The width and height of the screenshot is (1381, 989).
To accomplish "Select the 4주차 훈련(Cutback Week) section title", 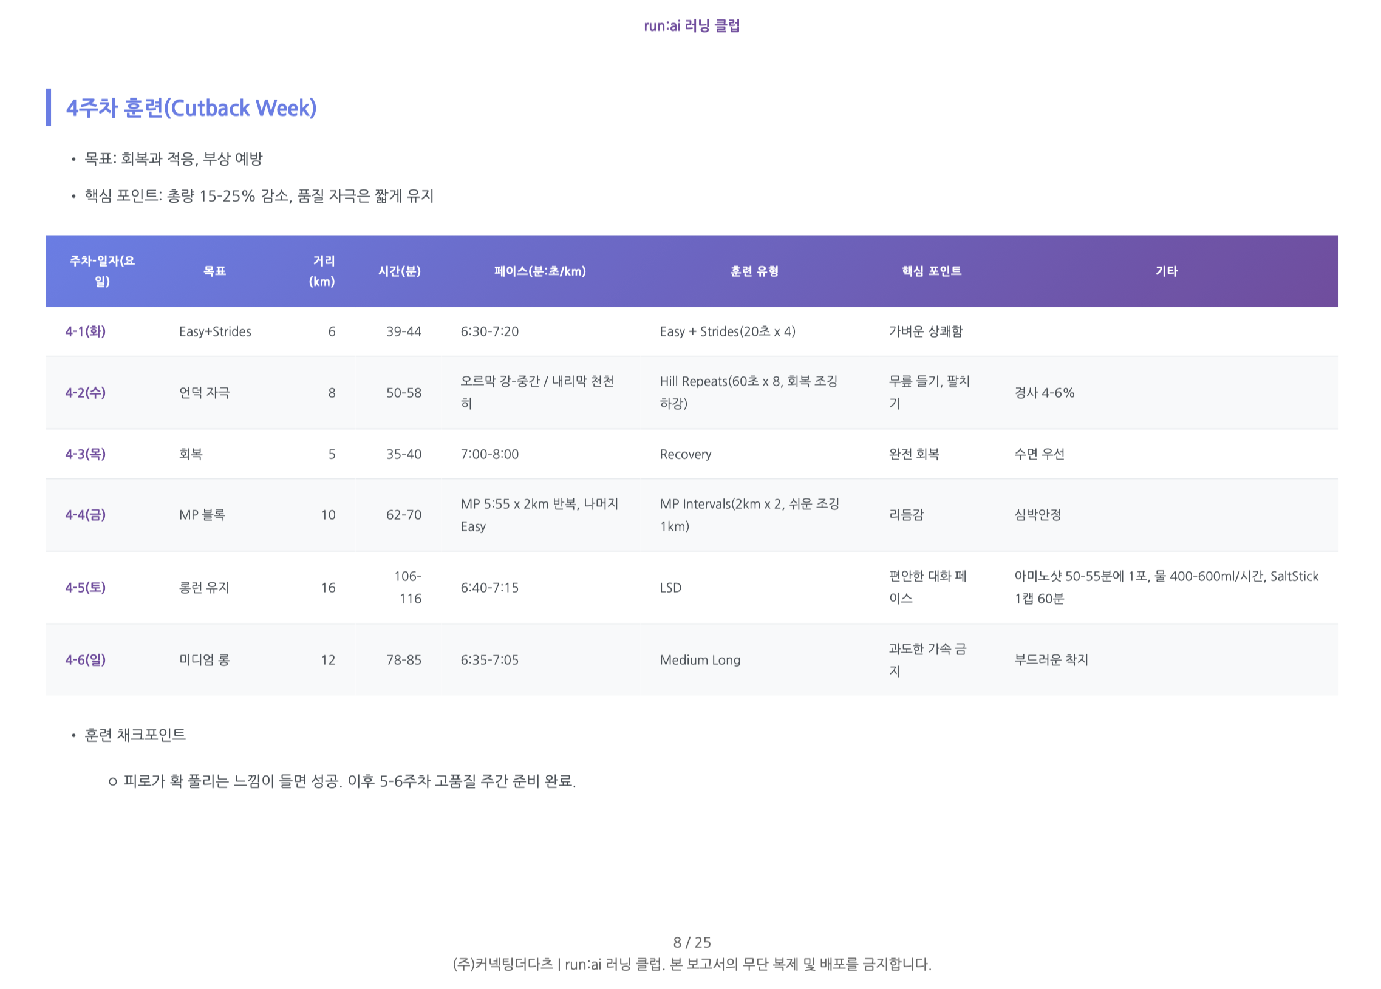I will 191,108.
